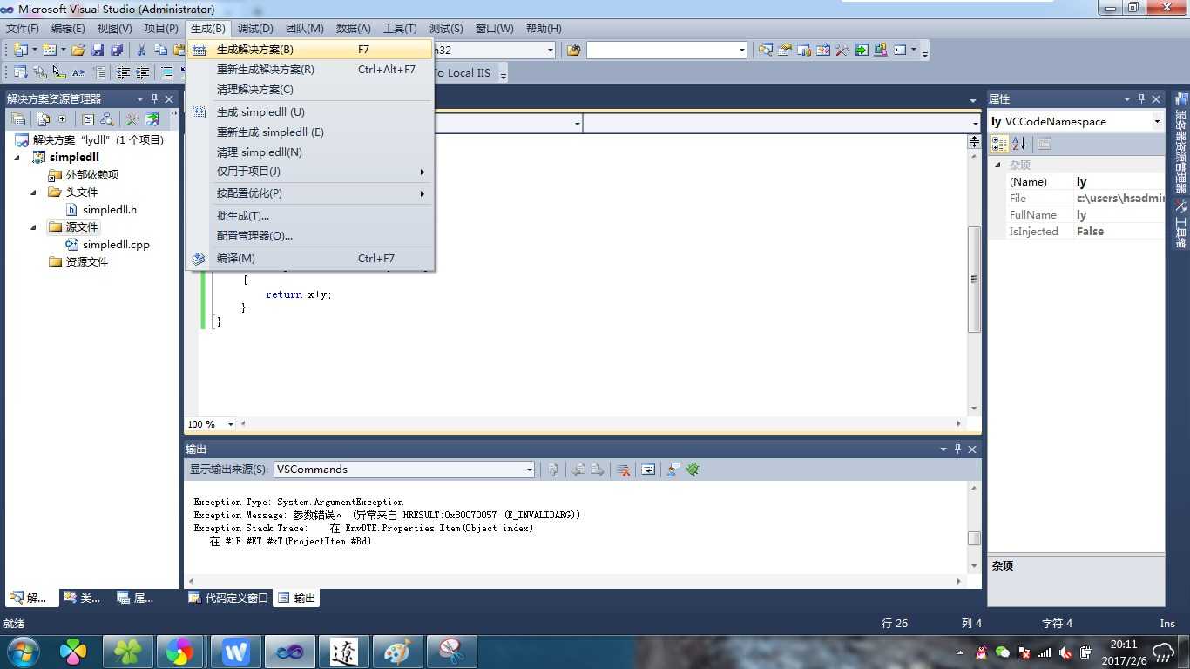Screen dimensions: 1190x669
Task: Click Previous Message icon in Output toolbar
Action: point(578,470)
